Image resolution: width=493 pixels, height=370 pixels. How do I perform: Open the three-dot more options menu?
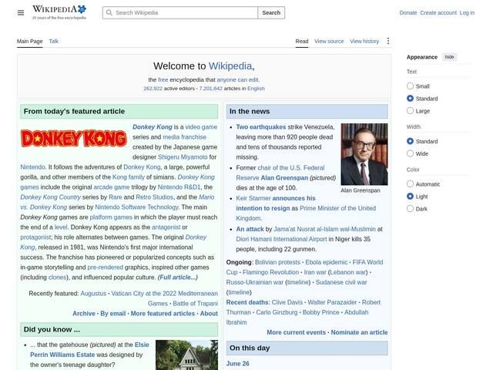click(x=388, y=41)
